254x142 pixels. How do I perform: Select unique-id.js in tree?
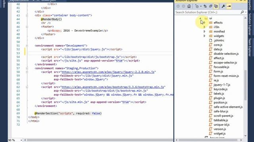[x=221, y=125]
